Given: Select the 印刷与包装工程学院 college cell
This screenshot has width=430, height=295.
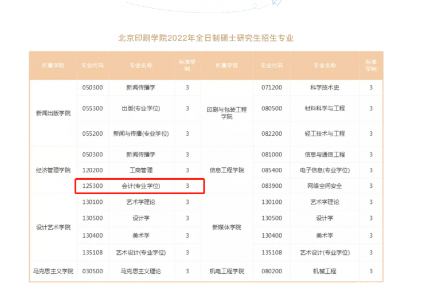Looking at the screenshot, I should [227, 113].
